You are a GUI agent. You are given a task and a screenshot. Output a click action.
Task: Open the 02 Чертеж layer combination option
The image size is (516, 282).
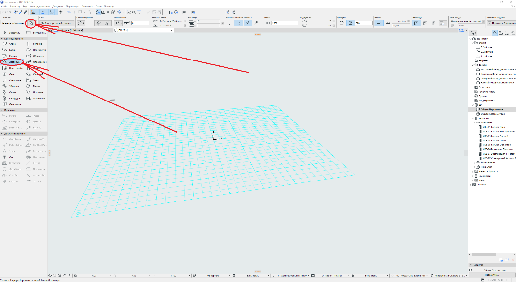(212, 276)
